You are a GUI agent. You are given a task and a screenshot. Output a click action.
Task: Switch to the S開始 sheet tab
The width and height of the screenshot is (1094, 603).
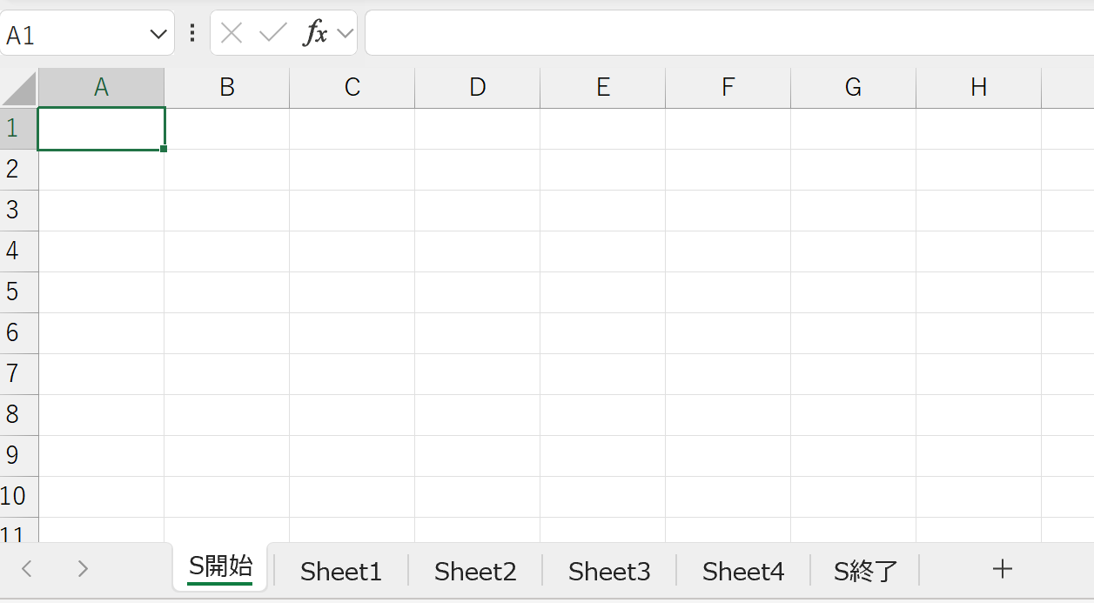(x=220, y=567)
